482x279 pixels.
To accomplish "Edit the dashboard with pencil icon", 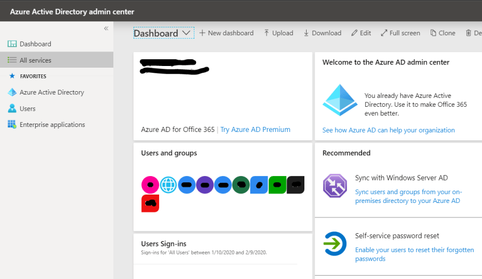I will 361,33.
